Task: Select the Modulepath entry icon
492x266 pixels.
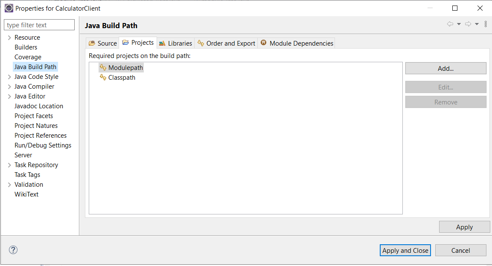Action: [103, 67]
